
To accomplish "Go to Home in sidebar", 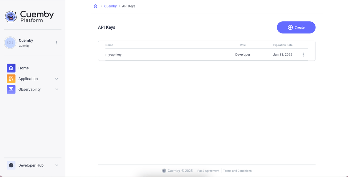I will point(24,68).
